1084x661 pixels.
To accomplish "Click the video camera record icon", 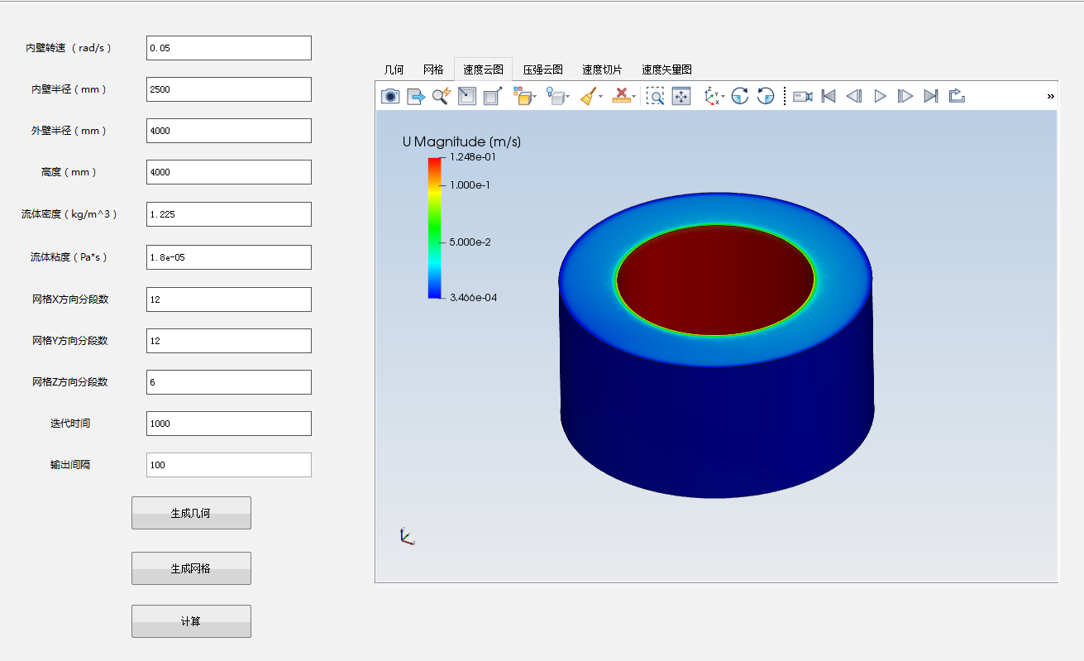I will point(802,97).
